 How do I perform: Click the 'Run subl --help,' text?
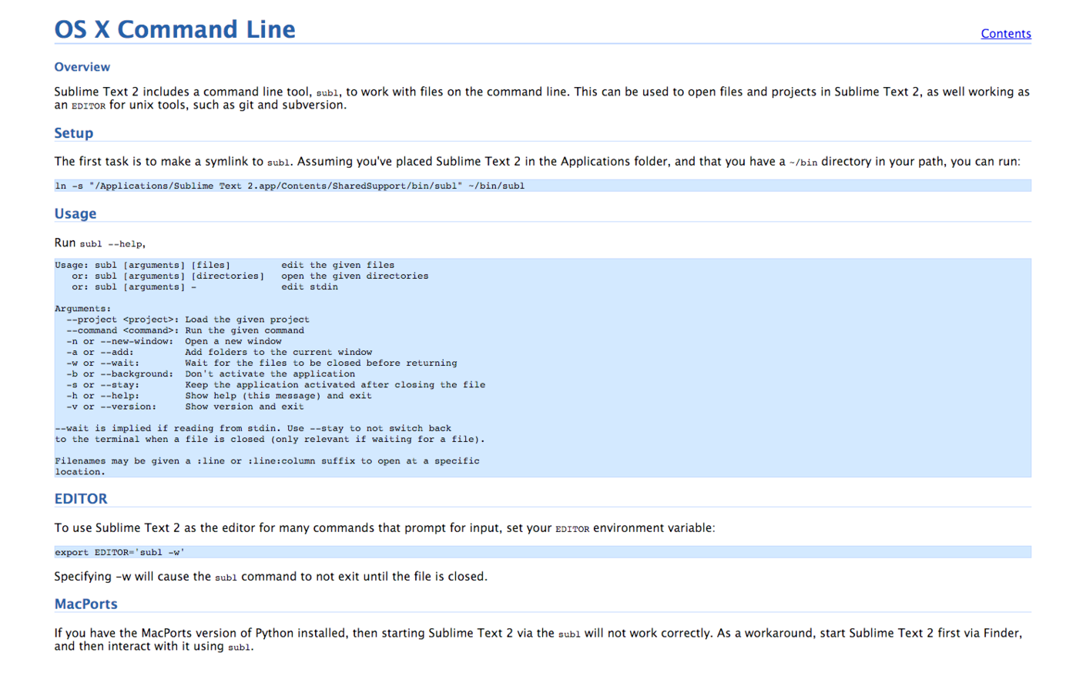[x=99, y=243]
